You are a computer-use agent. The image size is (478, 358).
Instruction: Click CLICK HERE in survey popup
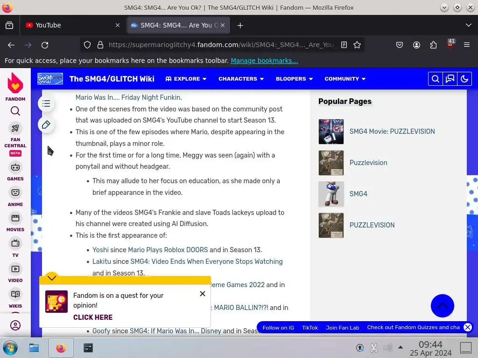click(x=93, y=317)
